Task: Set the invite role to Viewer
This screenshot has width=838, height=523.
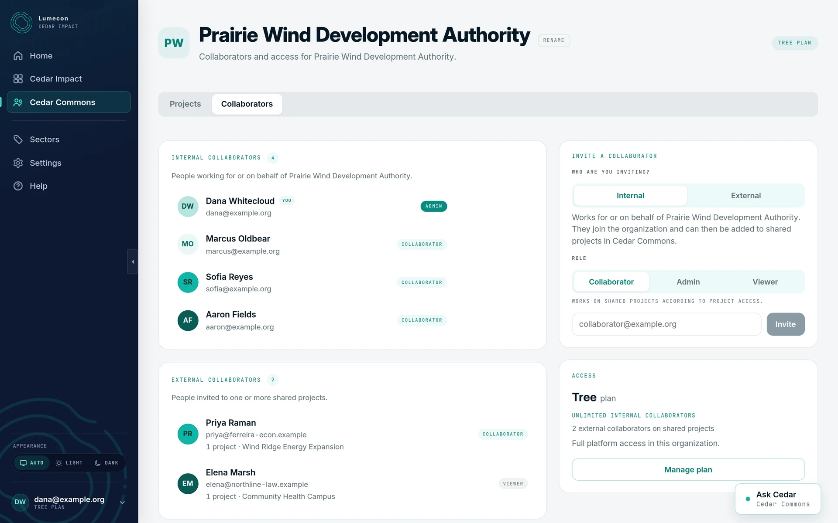Action: tap(765, 282)
